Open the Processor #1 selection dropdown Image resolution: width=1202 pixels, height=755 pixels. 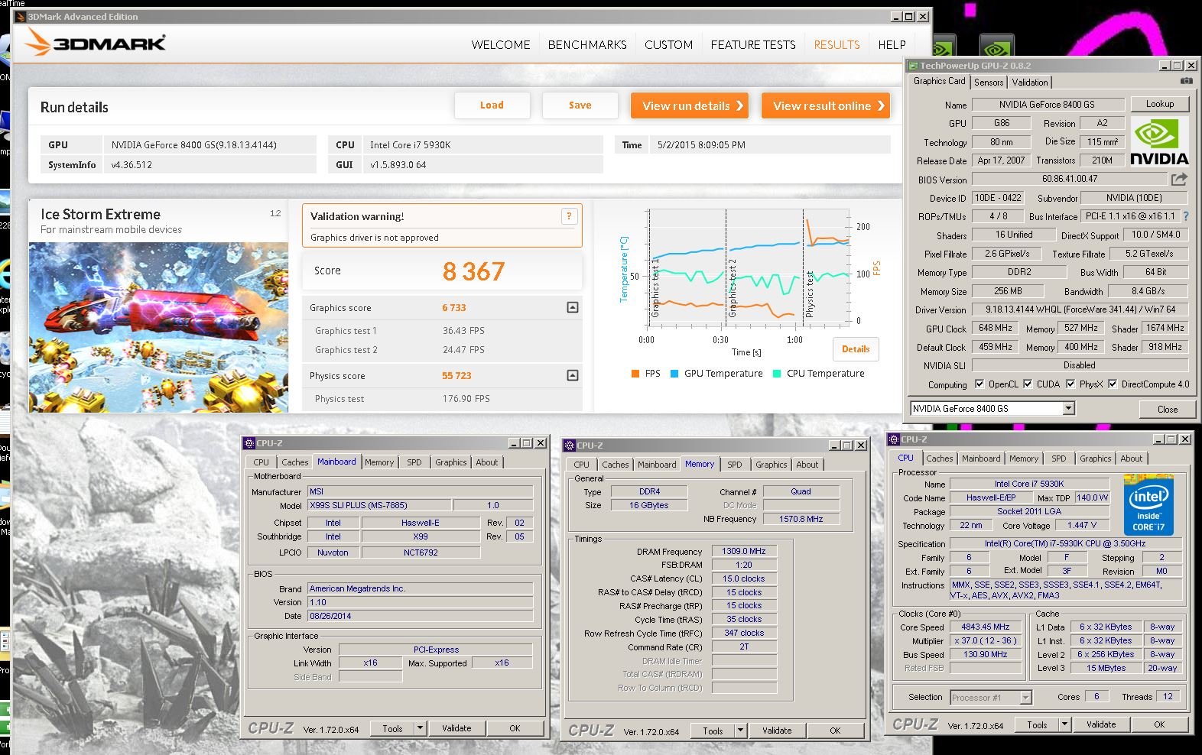(1026, 697)
